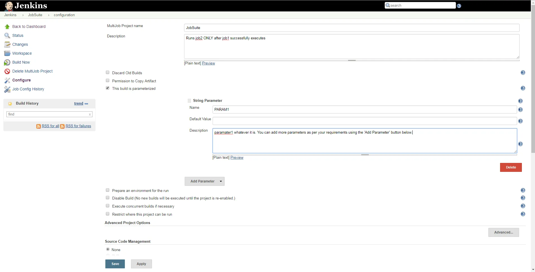Open Back to Dashboard menu link
Screen dimensions: 535x272
29,27
